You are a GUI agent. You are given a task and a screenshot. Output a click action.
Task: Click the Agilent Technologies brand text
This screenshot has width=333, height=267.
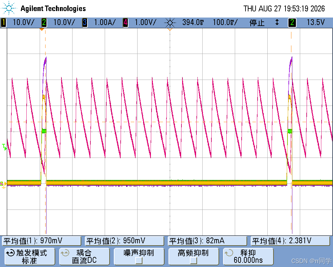tap(53, 8)
